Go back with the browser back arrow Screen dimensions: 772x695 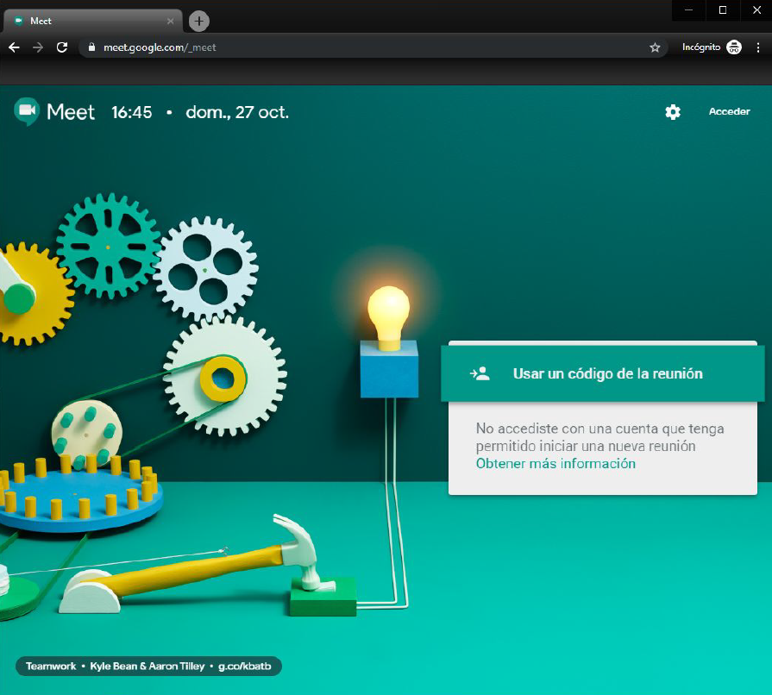(15, 47)
